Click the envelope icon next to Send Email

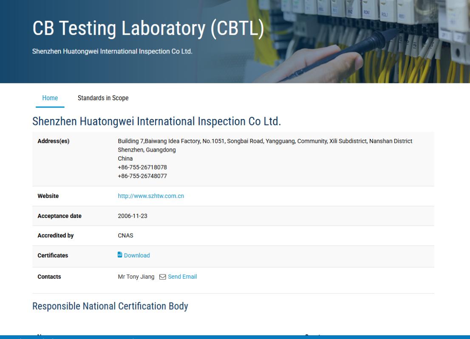coord(162,277)
